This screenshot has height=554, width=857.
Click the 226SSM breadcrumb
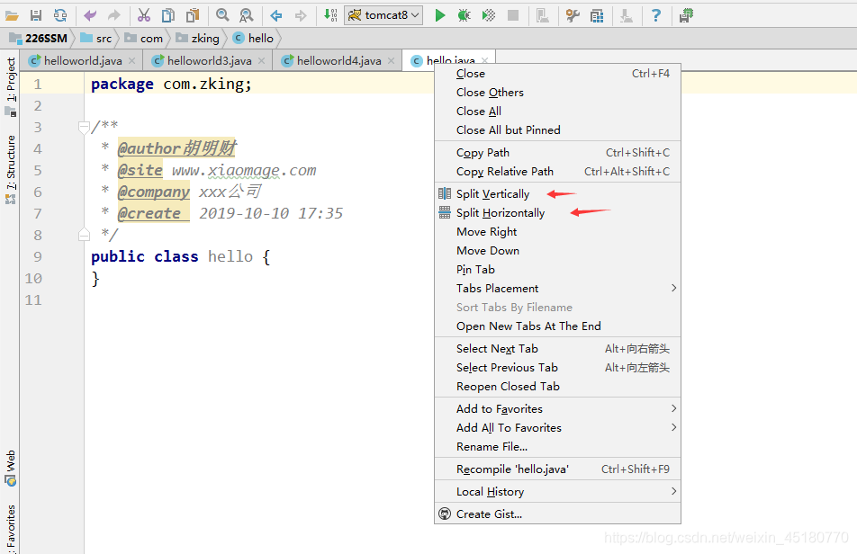(38, 38)
